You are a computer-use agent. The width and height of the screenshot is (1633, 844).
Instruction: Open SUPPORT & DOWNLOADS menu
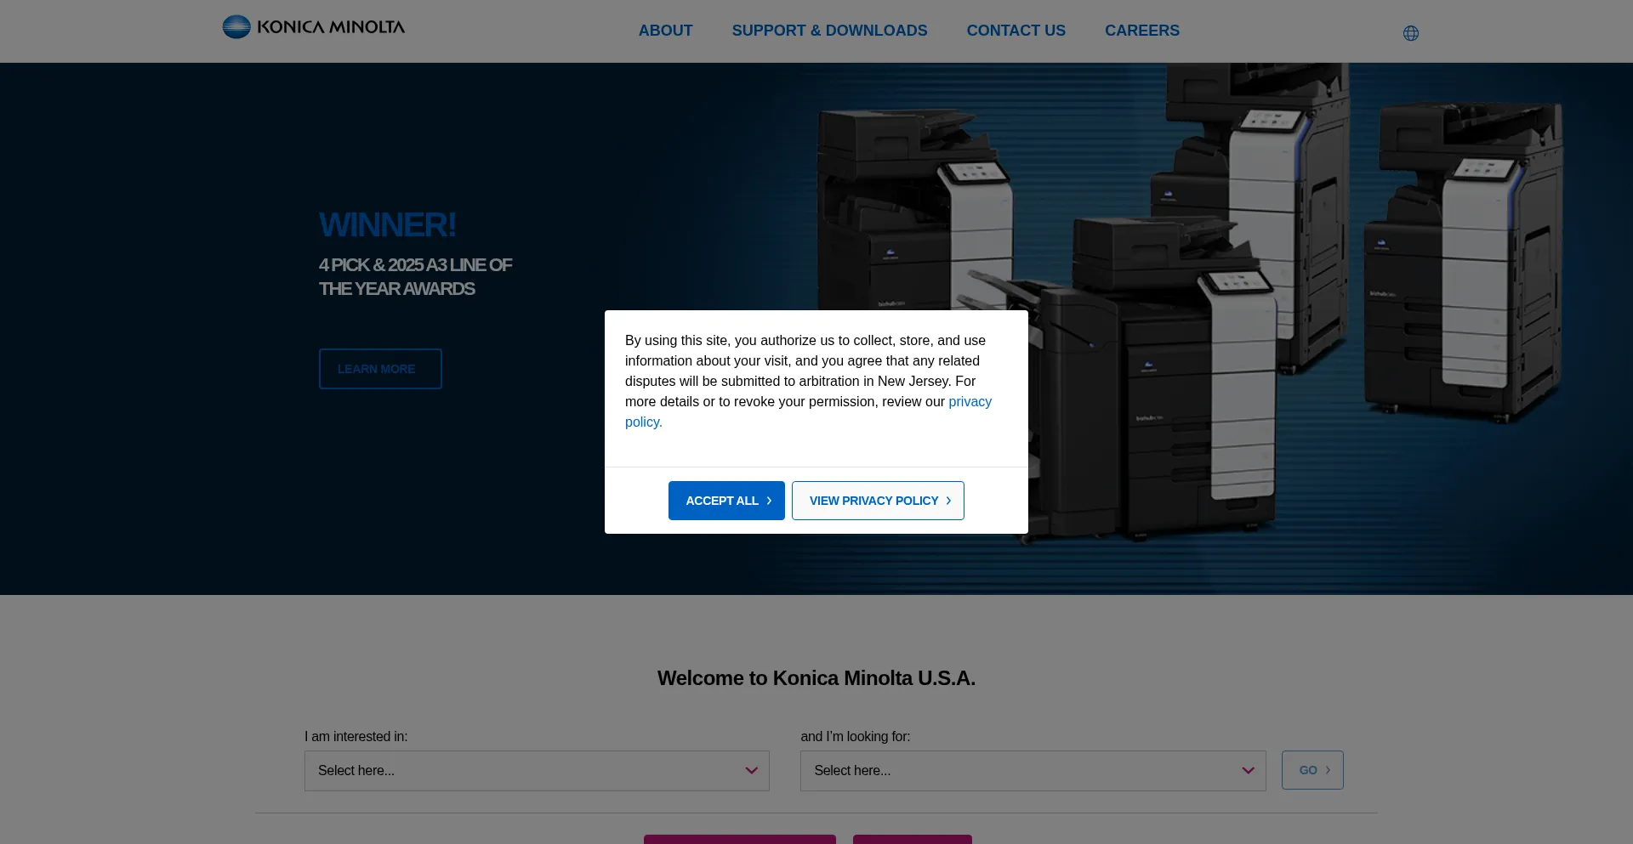(829, 31)
